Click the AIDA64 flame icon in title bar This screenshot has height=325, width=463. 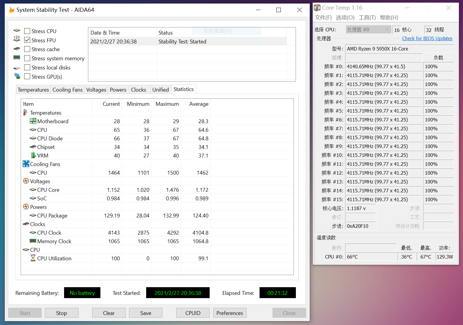12,10
